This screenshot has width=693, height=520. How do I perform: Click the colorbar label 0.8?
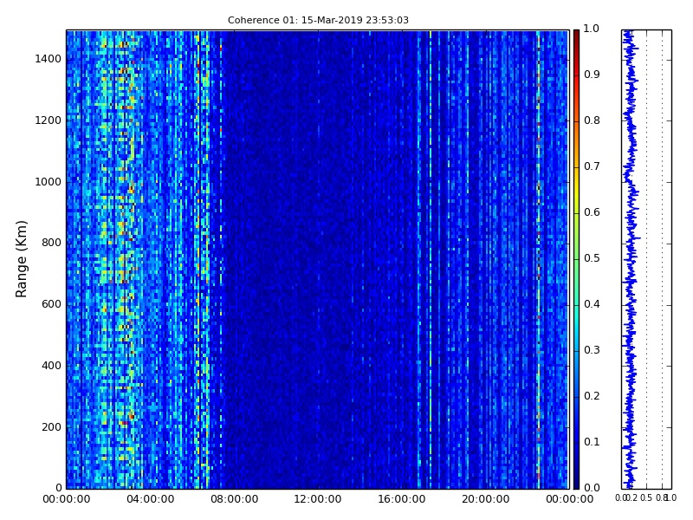[592, 120]
